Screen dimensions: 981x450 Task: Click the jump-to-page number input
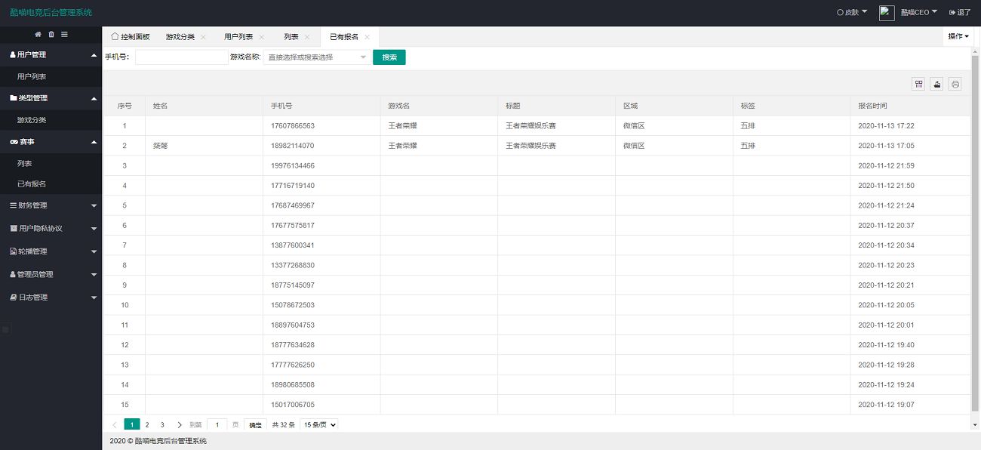(217, 425)
